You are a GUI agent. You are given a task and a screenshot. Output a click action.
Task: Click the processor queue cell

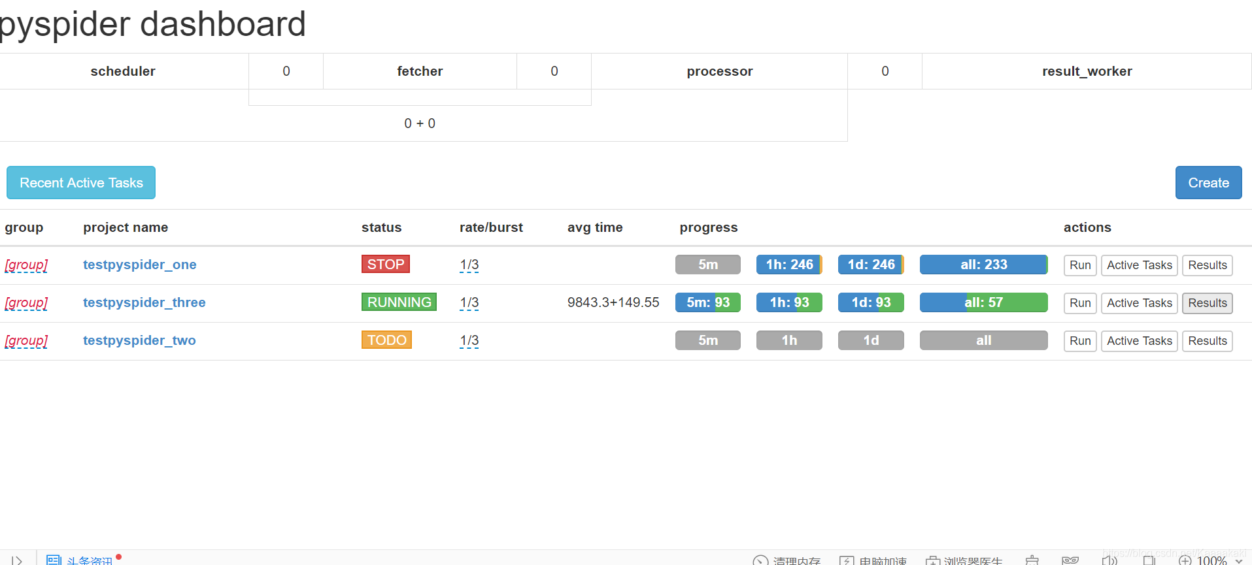[719, 71]
